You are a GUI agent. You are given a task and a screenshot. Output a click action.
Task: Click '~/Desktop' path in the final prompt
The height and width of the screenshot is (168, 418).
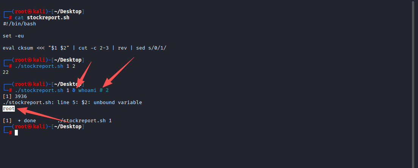(x=68, y=126)
